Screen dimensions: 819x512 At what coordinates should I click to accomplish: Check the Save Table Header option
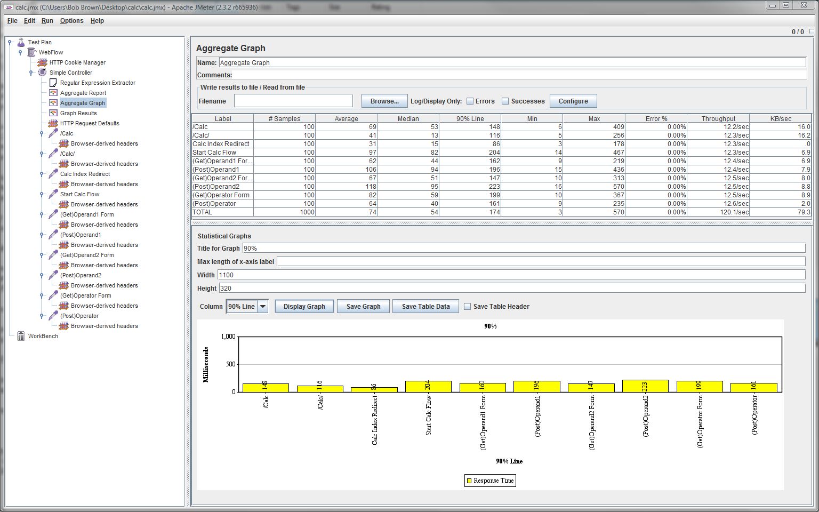pyautogui.click(x=467, y=307)
